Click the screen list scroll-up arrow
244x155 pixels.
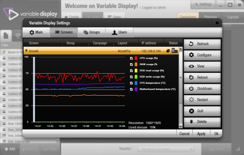[181, 49]
